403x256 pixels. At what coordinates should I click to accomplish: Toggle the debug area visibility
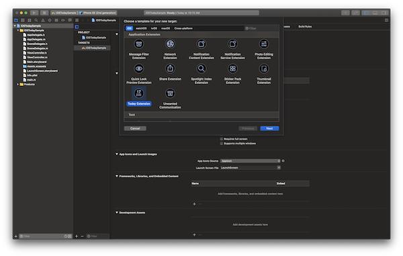(375, 13)
